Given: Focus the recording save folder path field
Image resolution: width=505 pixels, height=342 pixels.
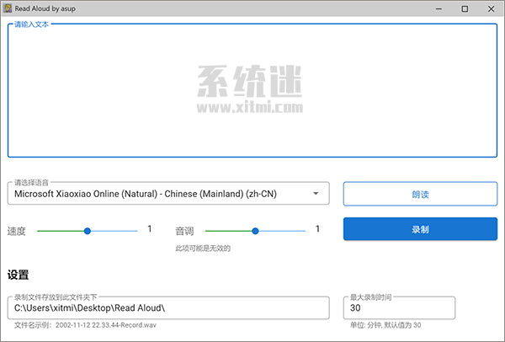Looking at the screenshot, I should 168,309.
